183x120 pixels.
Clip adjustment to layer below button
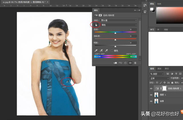tap(115, 63)
